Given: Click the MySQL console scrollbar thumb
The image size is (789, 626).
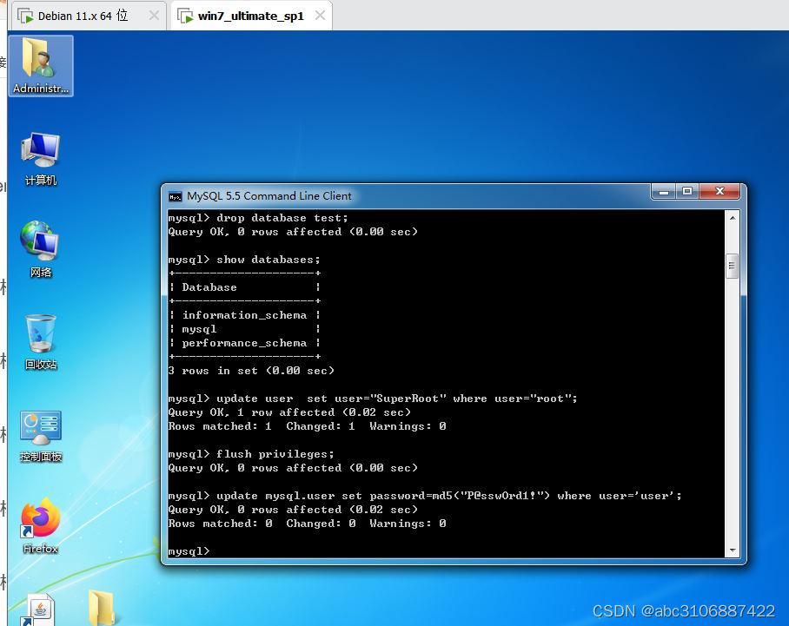Looking at the screenshot, I should [733, 266].
